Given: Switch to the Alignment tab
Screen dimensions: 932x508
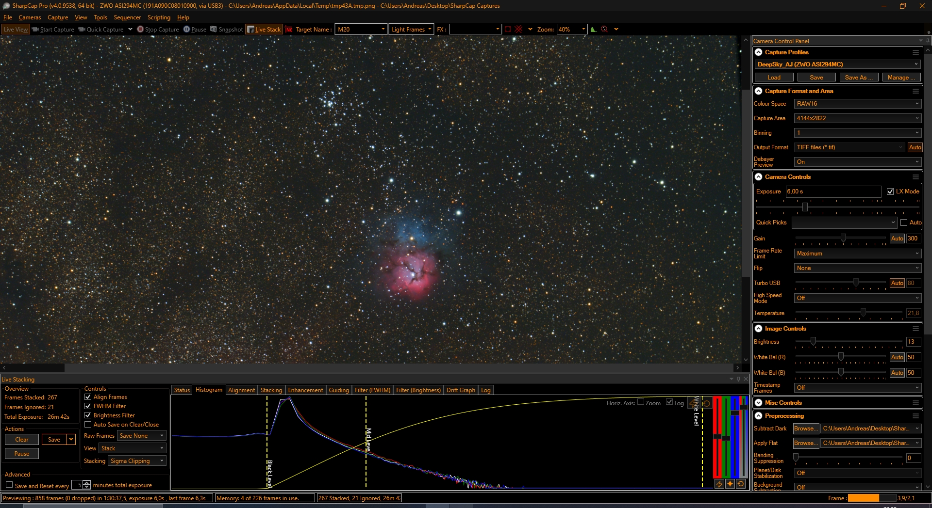Looking at the screenshot, I should (241, 390).
